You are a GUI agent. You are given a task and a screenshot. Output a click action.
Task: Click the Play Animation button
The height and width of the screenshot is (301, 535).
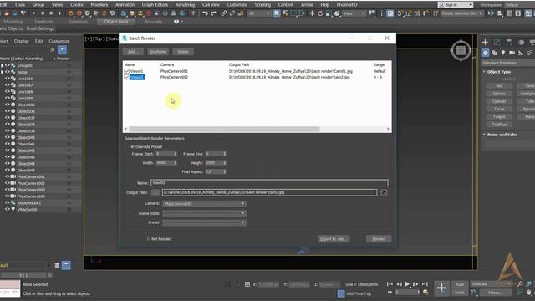pos(407,284)
